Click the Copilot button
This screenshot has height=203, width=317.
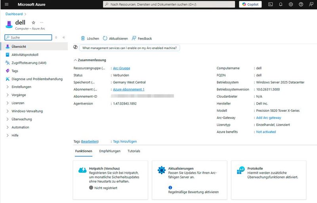[x=250, y=4]
